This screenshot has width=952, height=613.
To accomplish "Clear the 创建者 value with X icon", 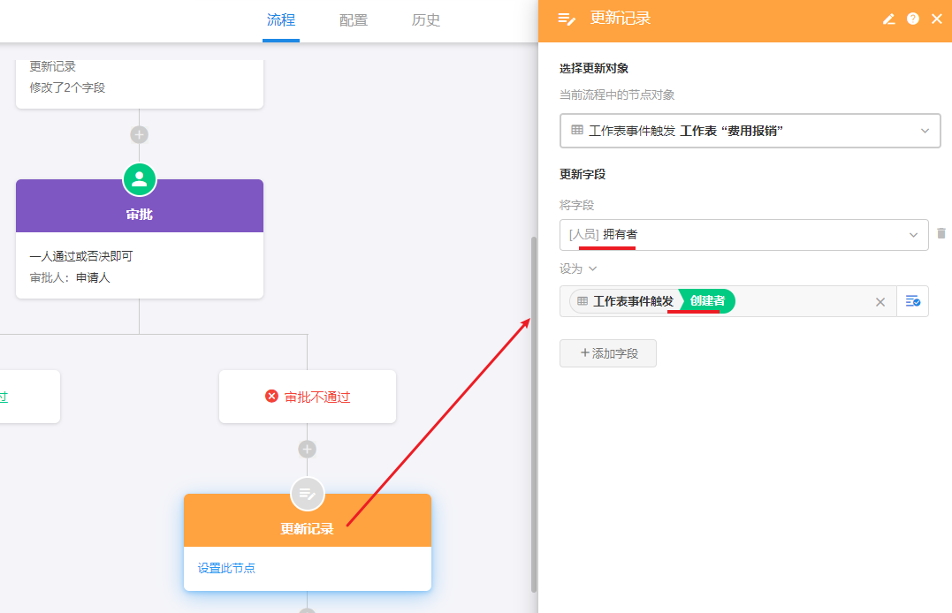I will tap(880, 302).
